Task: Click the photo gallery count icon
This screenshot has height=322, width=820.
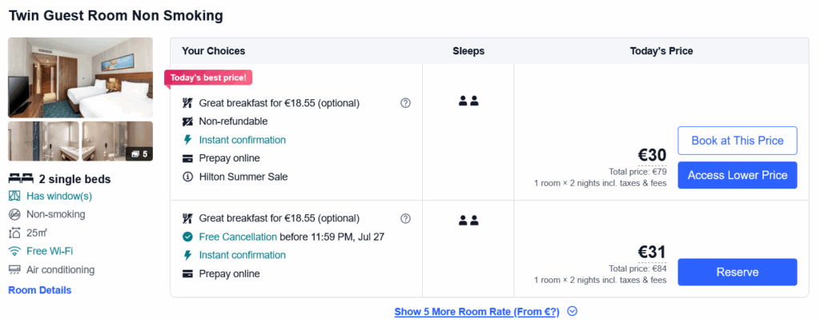Action: pyautogui.click(x=139, y=154)
